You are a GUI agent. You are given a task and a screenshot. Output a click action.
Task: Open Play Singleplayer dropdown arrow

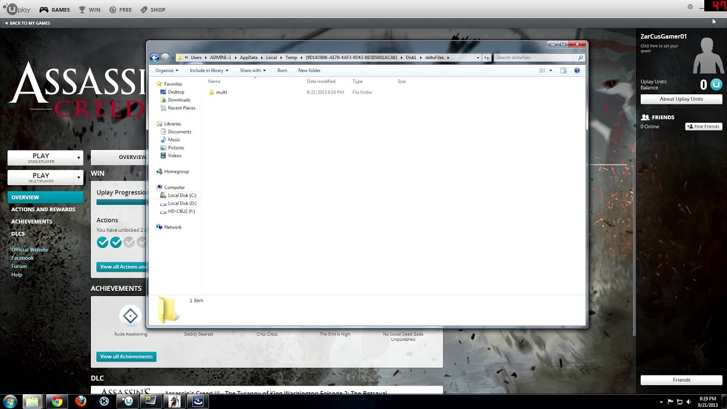78,158
